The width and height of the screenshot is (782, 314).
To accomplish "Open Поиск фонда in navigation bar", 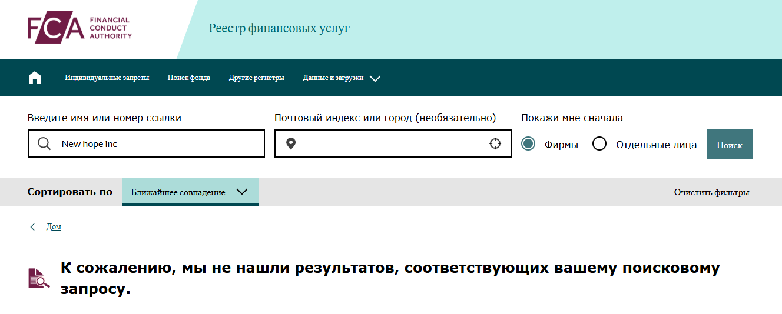I will (x=188, y=78).
